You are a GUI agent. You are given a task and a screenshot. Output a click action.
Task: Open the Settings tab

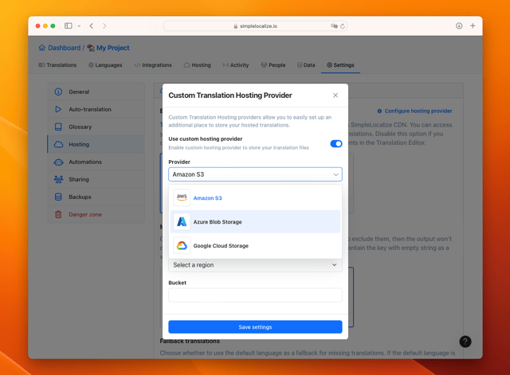click(340, 65)
